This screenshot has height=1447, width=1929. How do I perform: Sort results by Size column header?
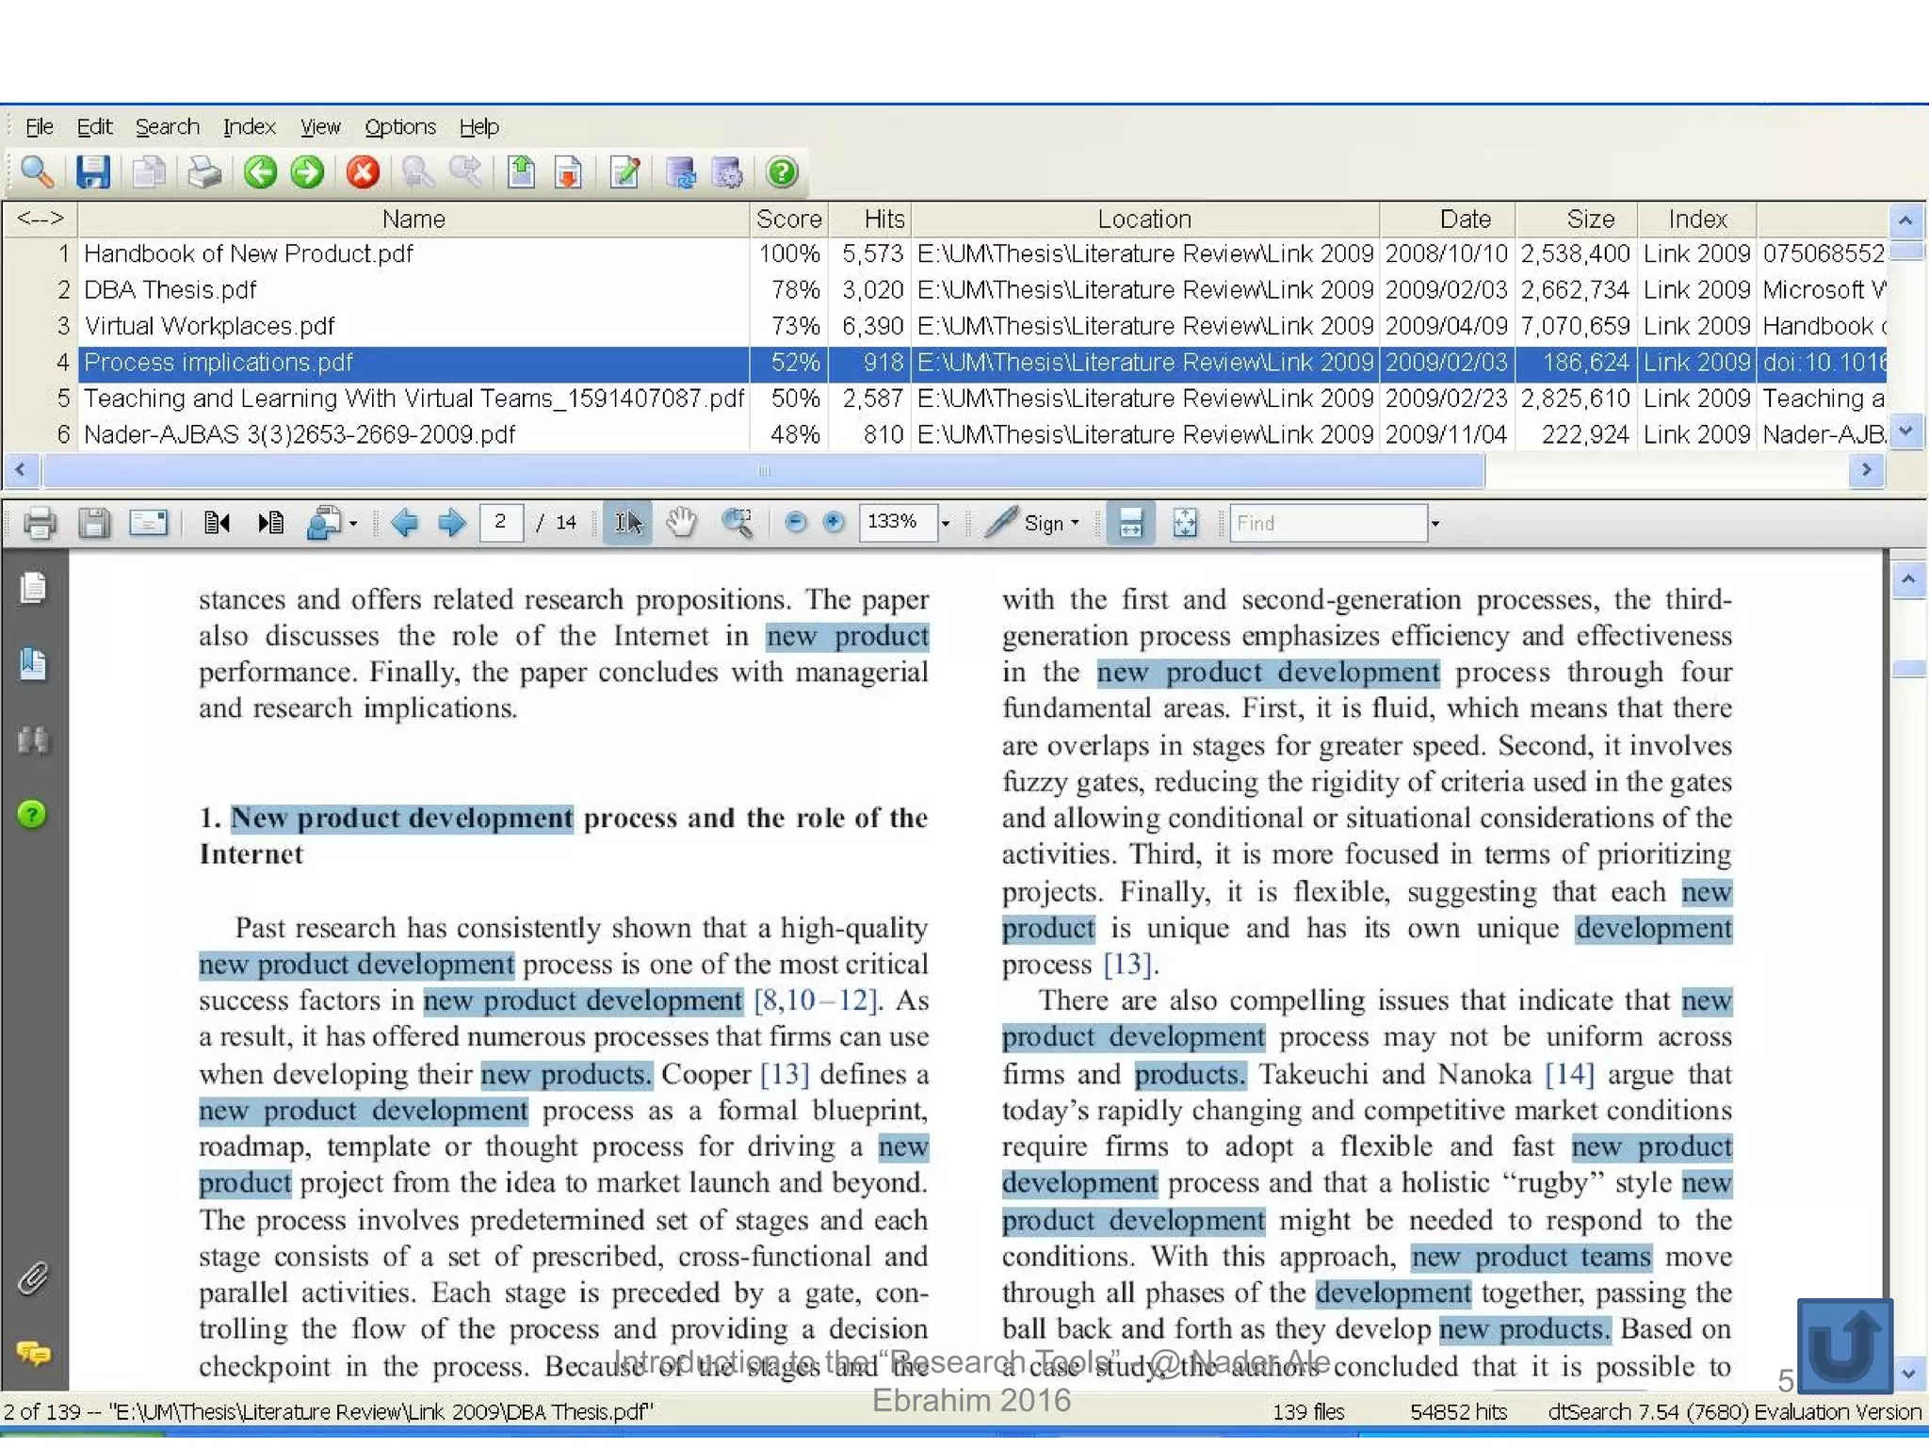1577,219
